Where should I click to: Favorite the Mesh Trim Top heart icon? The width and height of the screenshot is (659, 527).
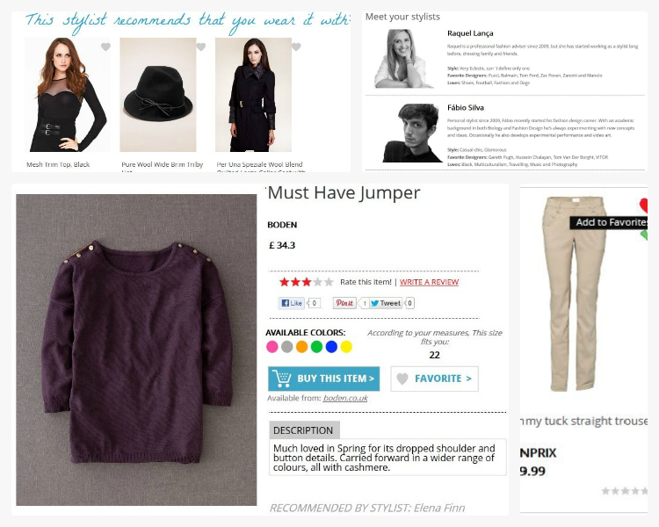pos(106,47)
